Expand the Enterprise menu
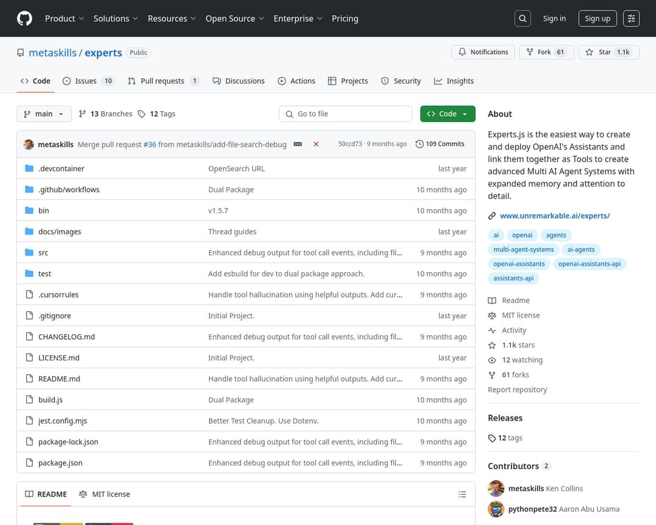The height and width of the screenshot is (525, 656). click(298, 18)
